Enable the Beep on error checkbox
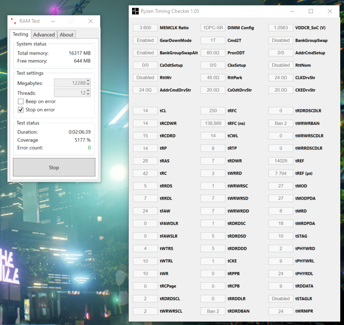Viewport: 344px width, 325px height. (x=21, y=101)
